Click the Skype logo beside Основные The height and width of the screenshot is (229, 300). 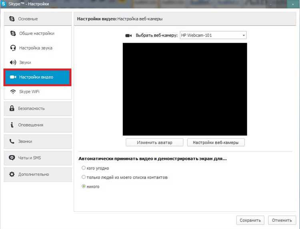tap(12, 19)
